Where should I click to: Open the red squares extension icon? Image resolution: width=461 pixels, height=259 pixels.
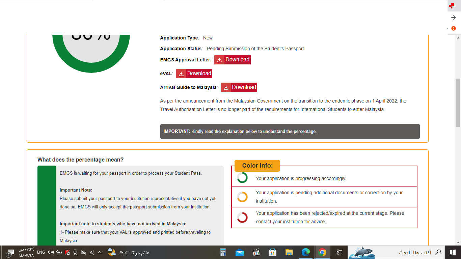click(452, 6)
